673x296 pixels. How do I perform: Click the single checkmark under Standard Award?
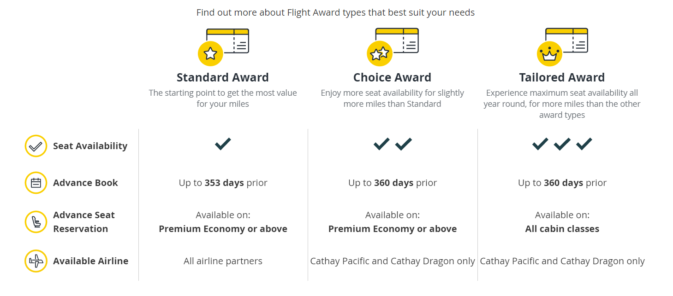(223, 144)
